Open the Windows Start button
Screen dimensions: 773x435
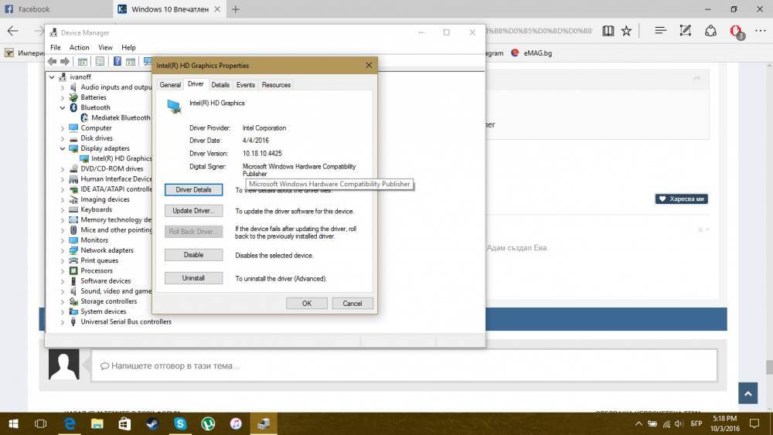click(13, 423)
